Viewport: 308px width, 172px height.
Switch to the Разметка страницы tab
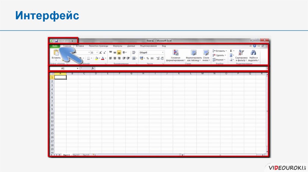pyautogui.click(x=98, y=46)
